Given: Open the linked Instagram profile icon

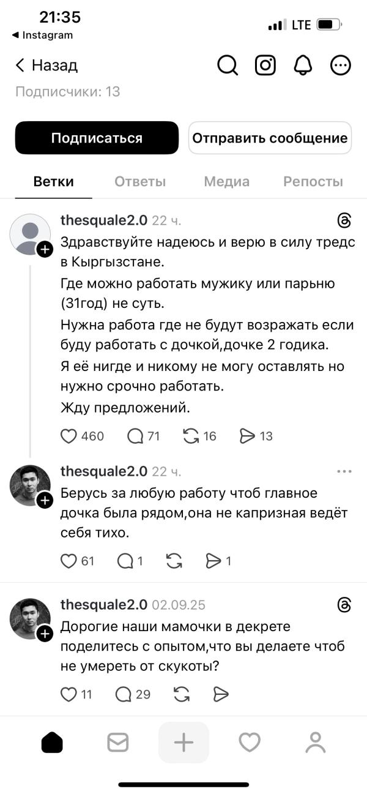Looking at the screenshot, I should coord(265,66).
